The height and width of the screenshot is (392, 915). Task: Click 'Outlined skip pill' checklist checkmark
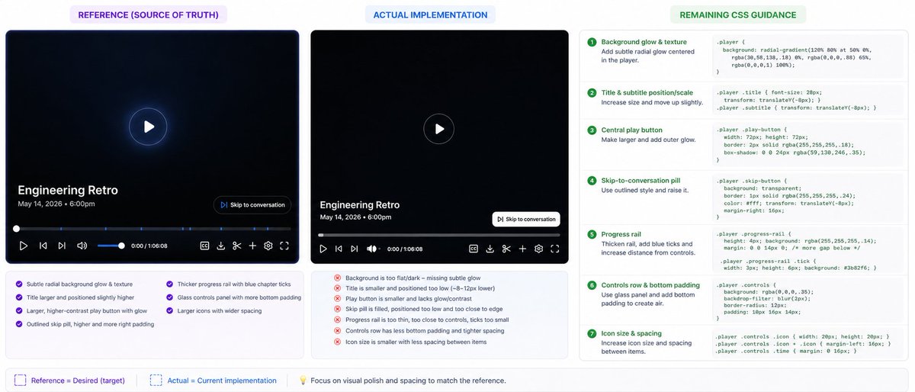(19, 324)
